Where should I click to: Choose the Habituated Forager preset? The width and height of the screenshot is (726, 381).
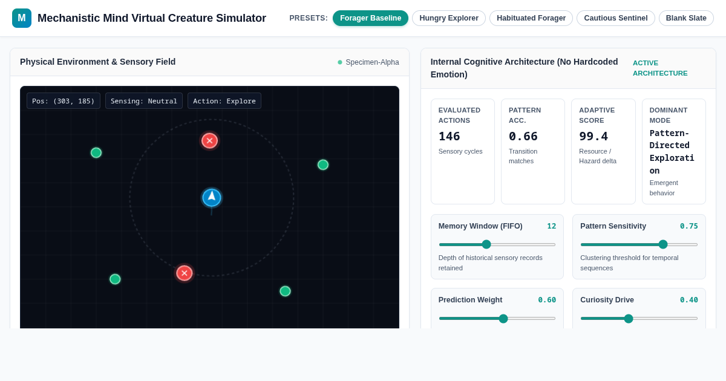(x=531, y=18)
